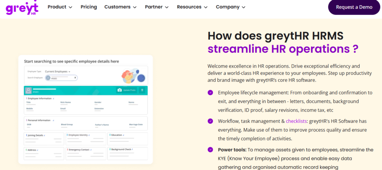Clear the Search Employee field with X

point(75,78)
